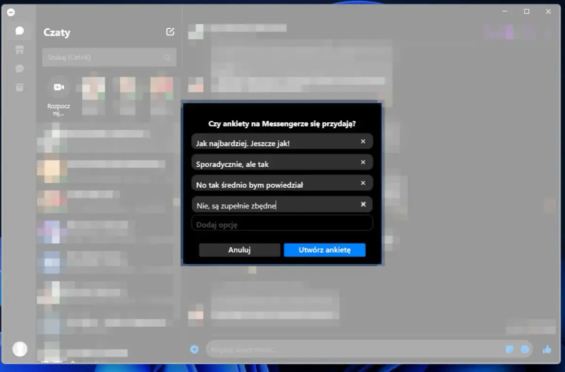Open the Chats speech bubble sidebar icon
Screen dimensions: 565x372
tap(19, 31)
